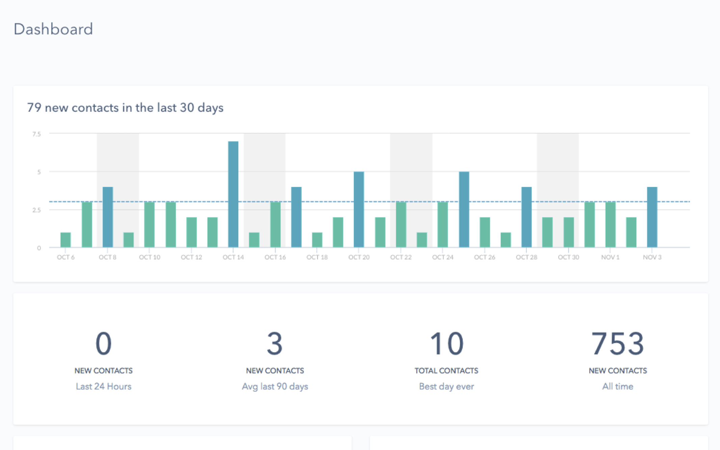Select the "Avg last 90 days" label
Image resolution: width=720 pixels, height=450 pixels.
pos(275,386)
